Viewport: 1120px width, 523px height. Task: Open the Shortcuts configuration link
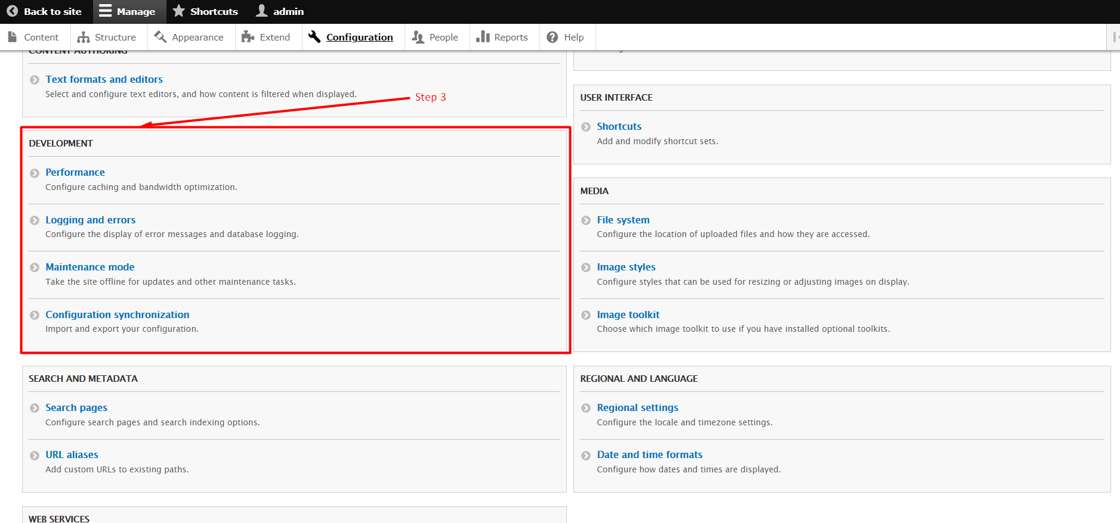click(619, 126)
